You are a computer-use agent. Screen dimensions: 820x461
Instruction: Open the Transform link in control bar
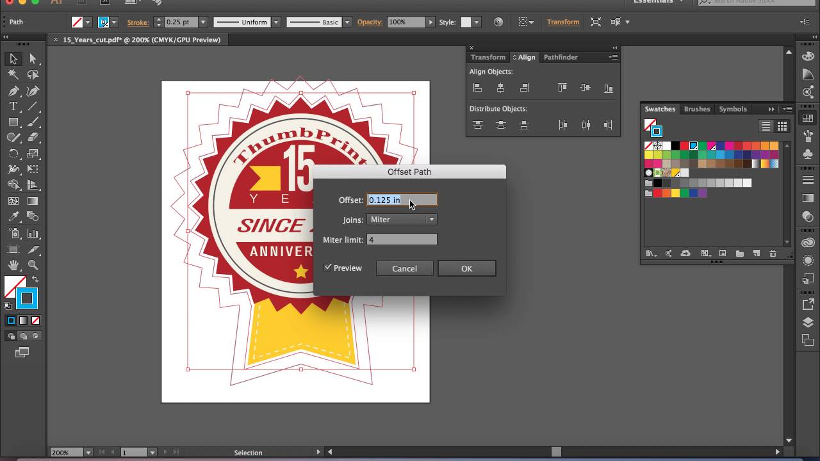coord(563,22)
